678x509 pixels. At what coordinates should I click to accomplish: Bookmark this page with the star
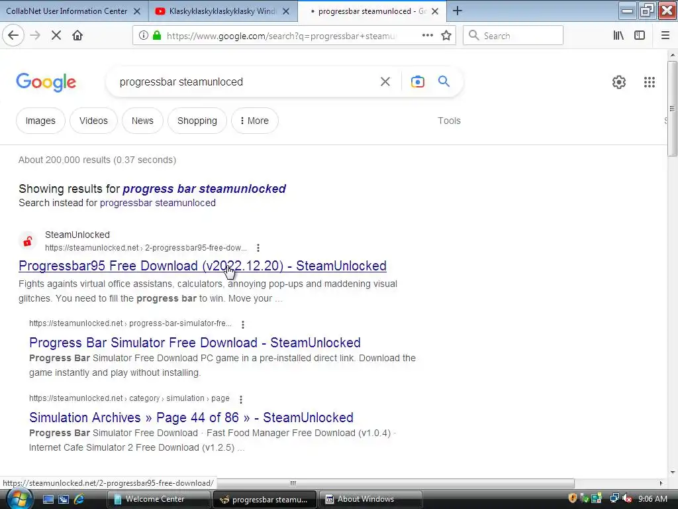pyautogui.click(x=446, y=36)
